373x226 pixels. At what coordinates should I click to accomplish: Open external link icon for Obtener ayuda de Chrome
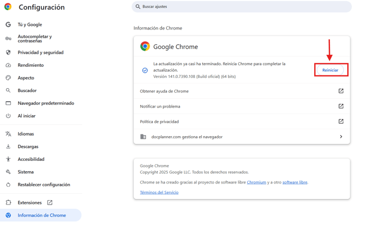click(x=341, y=91)
